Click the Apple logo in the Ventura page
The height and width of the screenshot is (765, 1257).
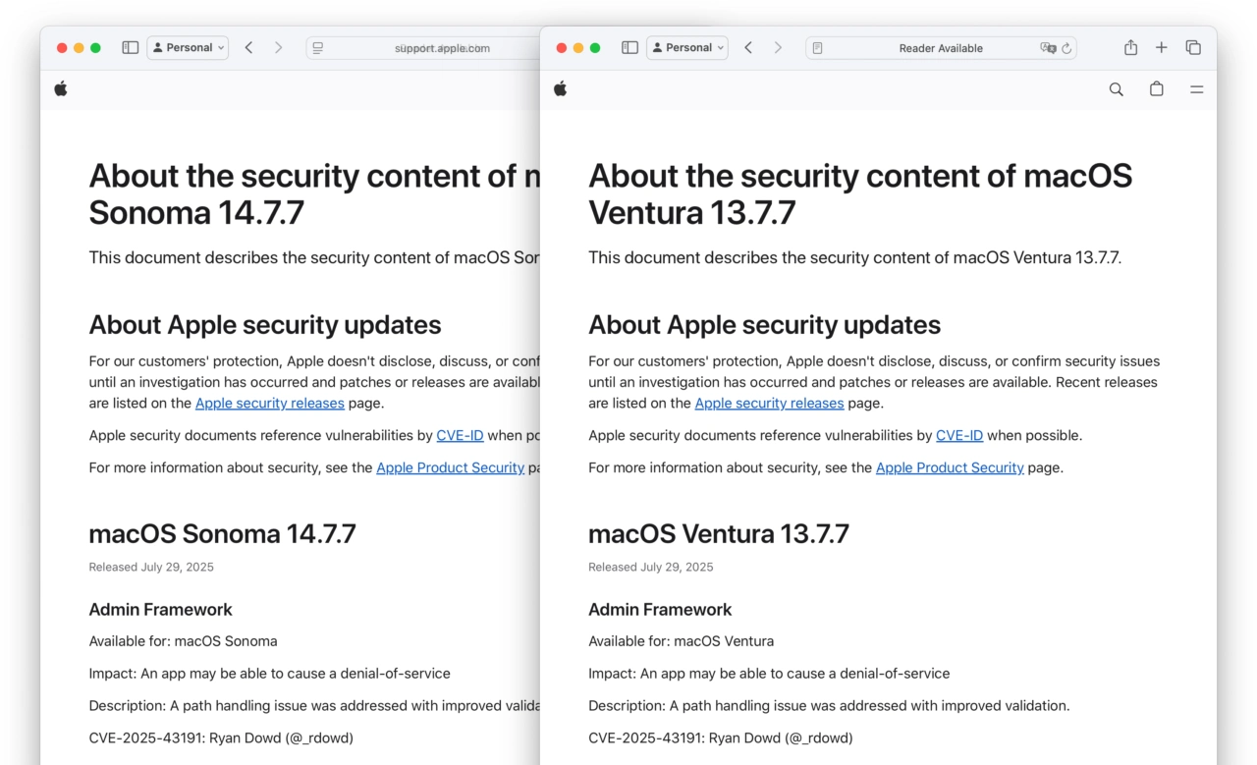(x=561, y=89)
